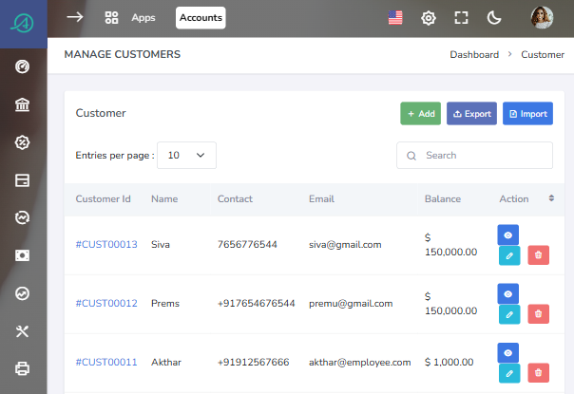The height and width of the screenshot is (394, 574).
Task: Click the Add customer button
Action: click(420, 114)
